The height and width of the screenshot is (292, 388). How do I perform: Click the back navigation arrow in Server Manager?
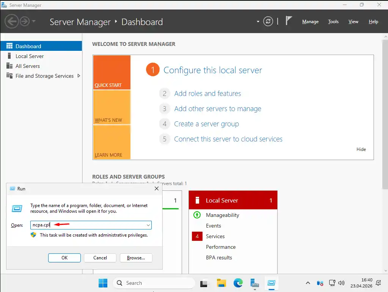pos(12,21)
